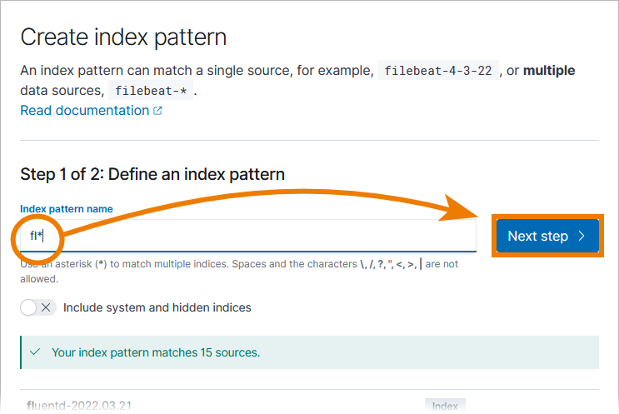Click the fl* text typed in the input
Viewport: 619px width, 414px height.
37,236
